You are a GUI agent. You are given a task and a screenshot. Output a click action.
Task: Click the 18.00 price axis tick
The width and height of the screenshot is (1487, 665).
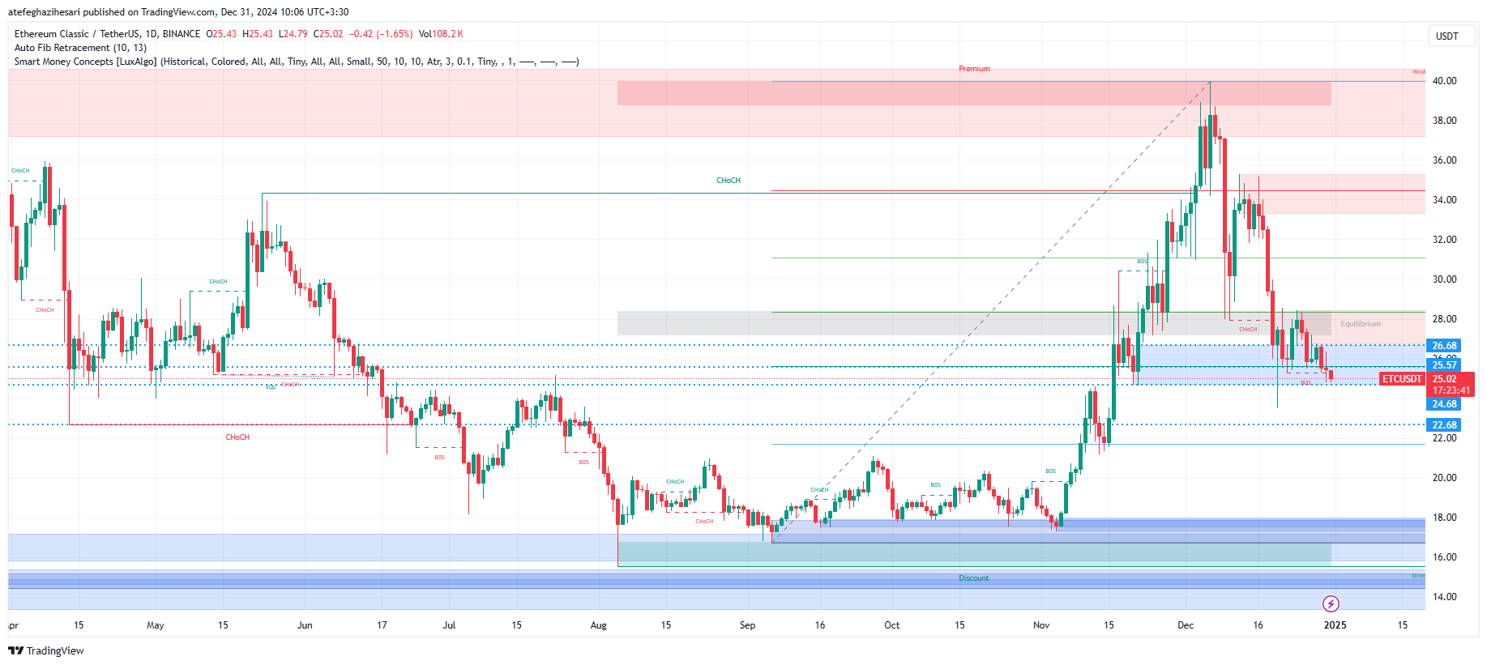point(1444,518)
